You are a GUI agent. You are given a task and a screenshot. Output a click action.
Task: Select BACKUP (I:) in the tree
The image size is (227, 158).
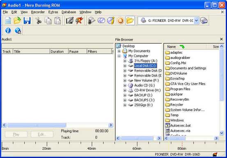point(143,95)
